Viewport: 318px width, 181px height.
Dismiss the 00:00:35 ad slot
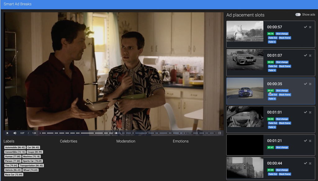(x=310, y=84)
